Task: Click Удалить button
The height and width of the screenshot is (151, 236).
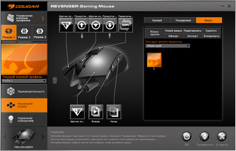Action: pos(211,31)
